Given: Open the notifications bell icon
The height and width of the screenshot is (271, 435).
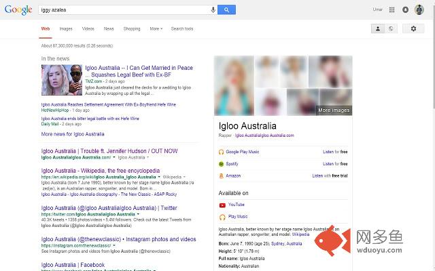Looking at the screenshot, I should coord(405,9).
